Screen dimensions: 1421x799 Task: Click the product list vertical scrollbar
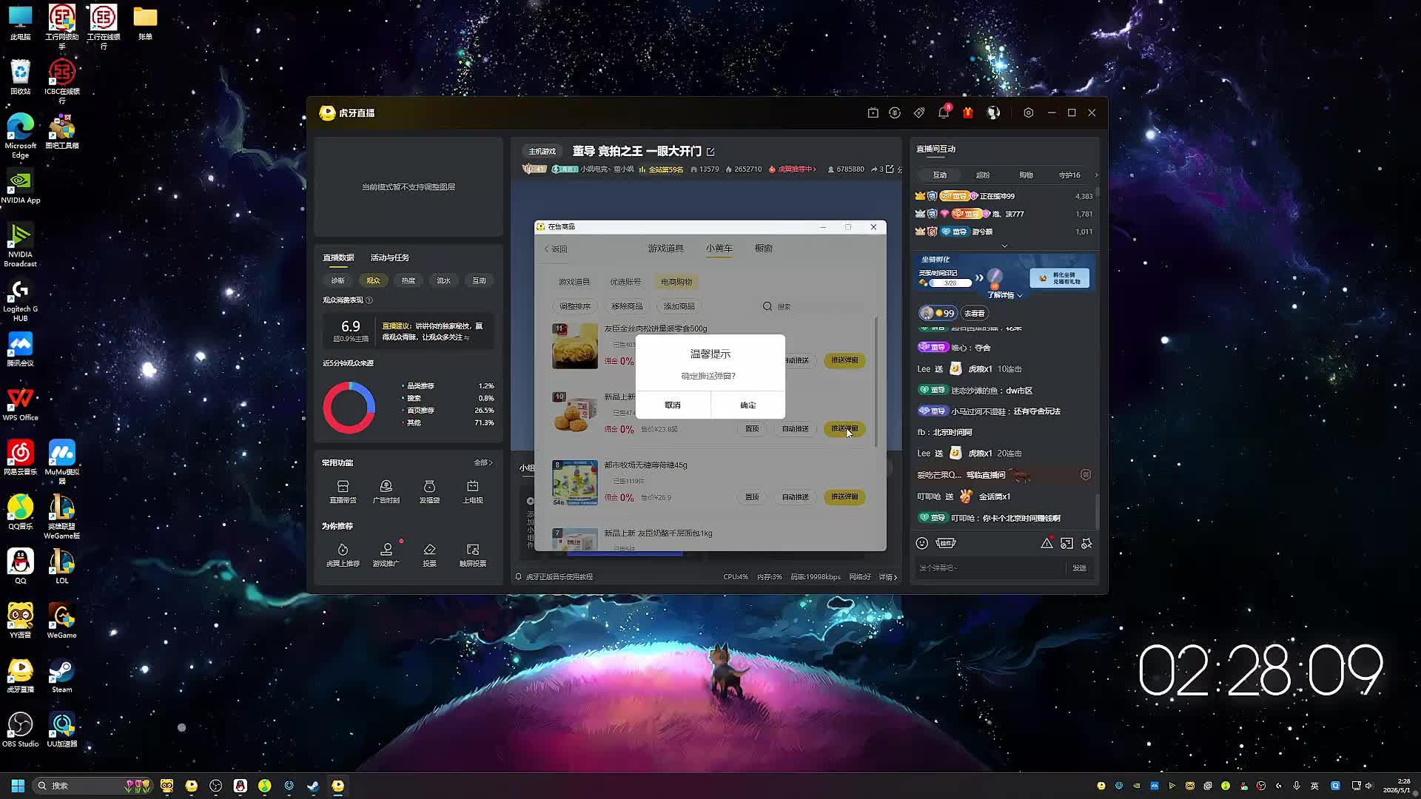(876, 381)
